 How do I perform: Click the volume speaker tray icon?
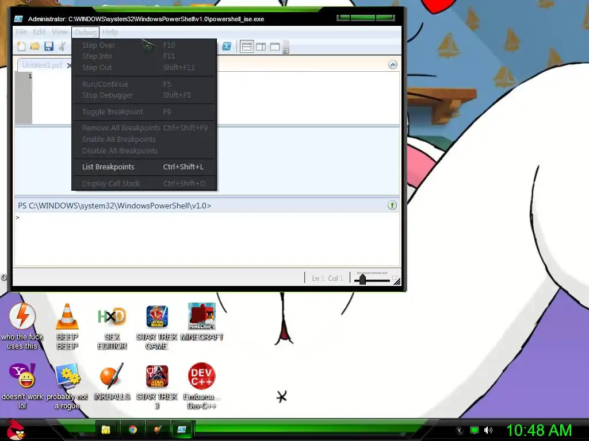point(488,431)
